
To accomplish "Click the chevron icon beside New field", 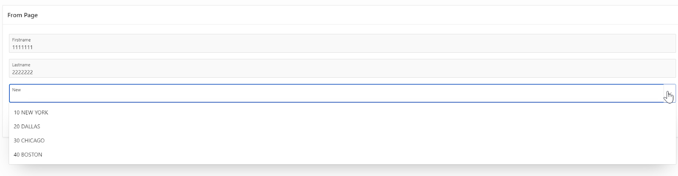I will point(670,93).
